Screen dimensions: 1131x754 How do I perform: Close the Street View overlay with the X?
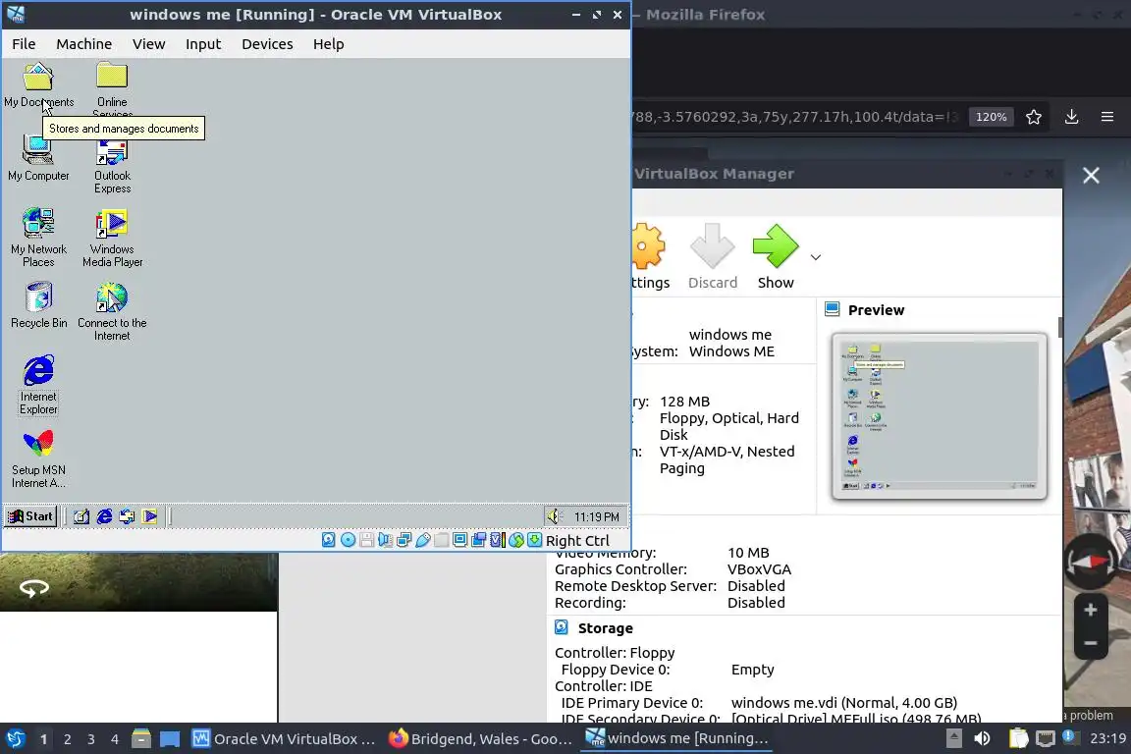point(1091,176)
